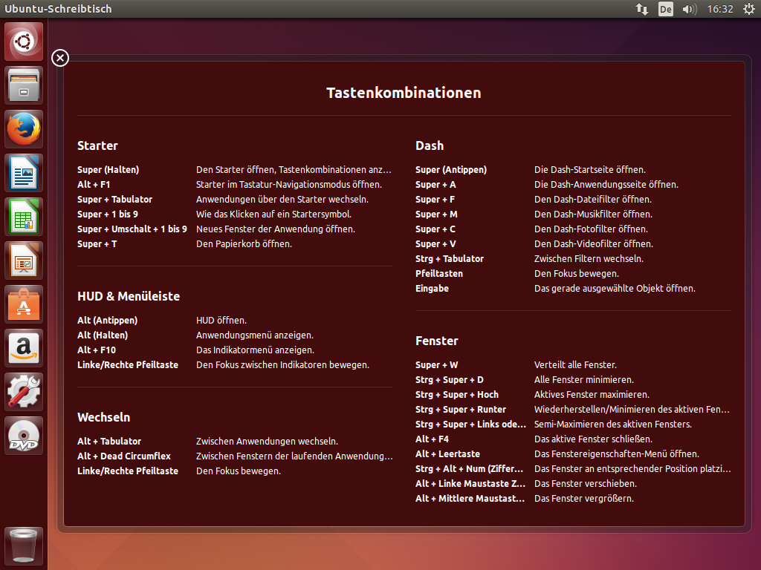Click the Alt + F10 shortcut
The width and height of the screenshot is (761, 570).
click(97, 350)
